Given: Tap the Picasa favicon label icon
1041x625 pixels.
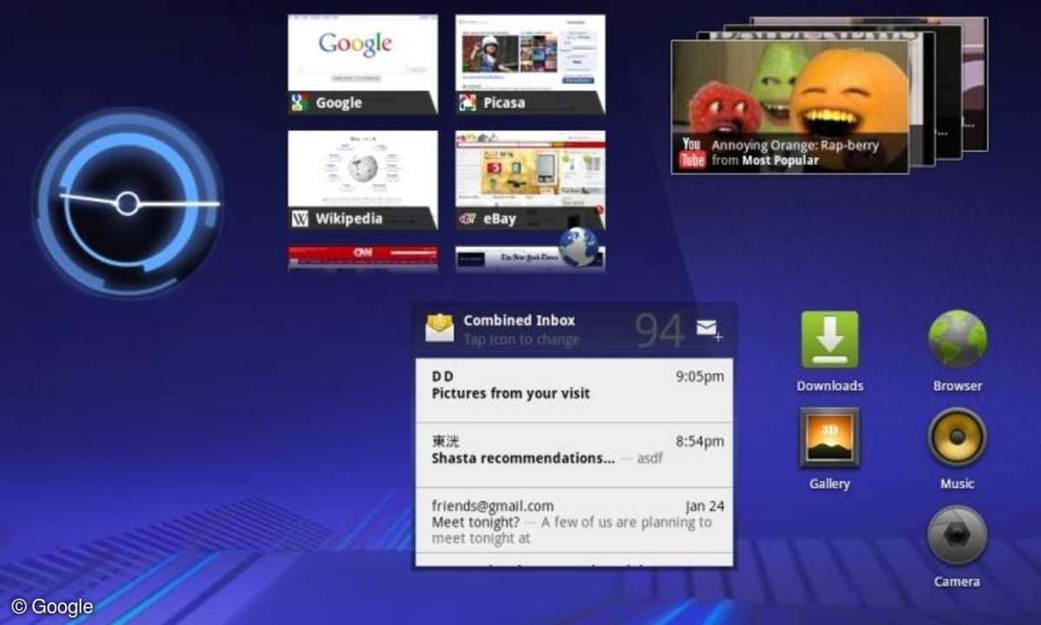Looking at the screenshot, I should pyautogui.click(x=468, y=103).
